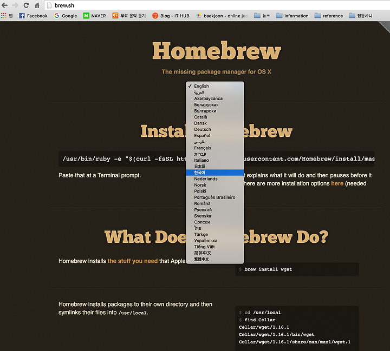
Task: Choose Nederlands from the list
Action: (x=215, y=179)
